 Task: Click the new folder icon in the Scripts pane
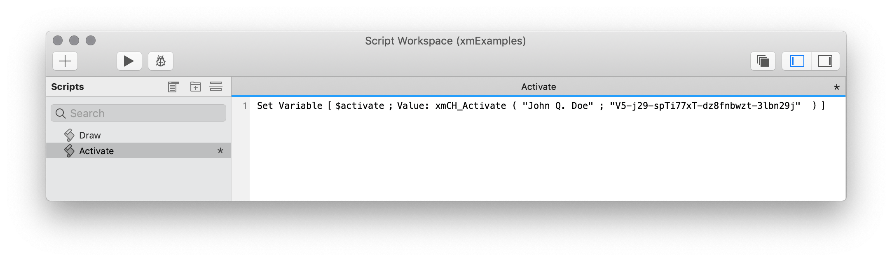[x=196, y=87]
